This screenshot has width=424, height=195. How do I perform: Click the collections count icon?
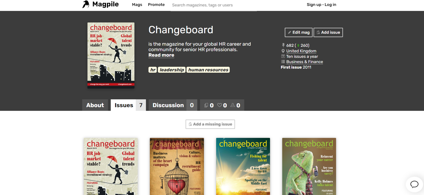pos(206,105)
